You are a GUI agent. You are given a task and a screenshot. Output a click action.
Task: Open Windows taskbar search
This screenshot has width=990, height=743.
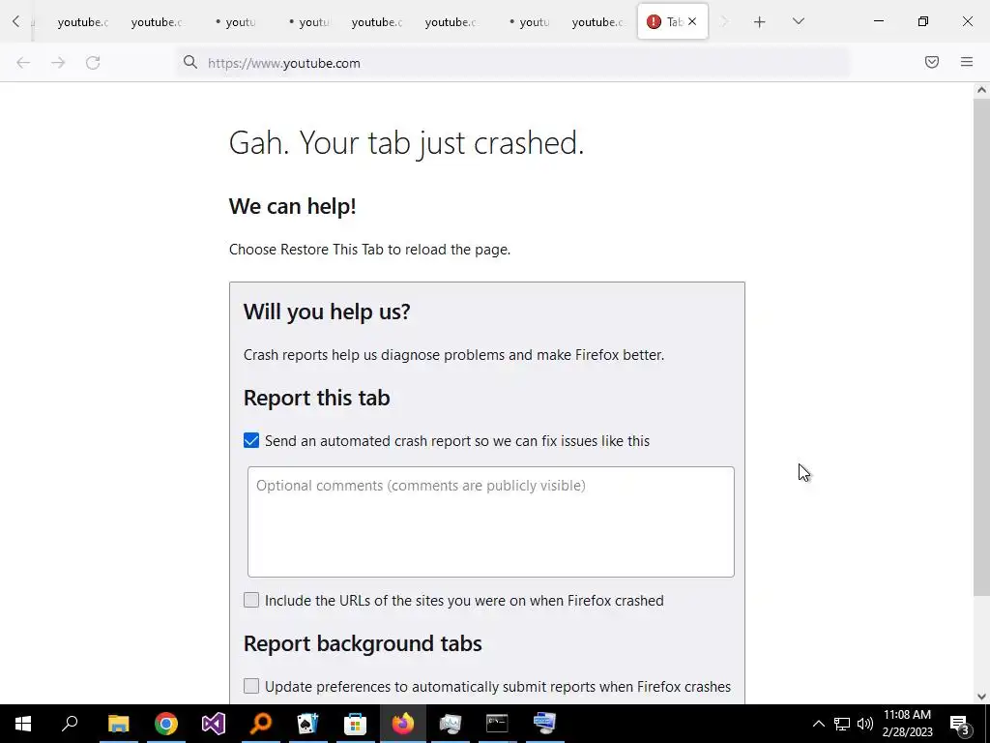click(70, 724)
